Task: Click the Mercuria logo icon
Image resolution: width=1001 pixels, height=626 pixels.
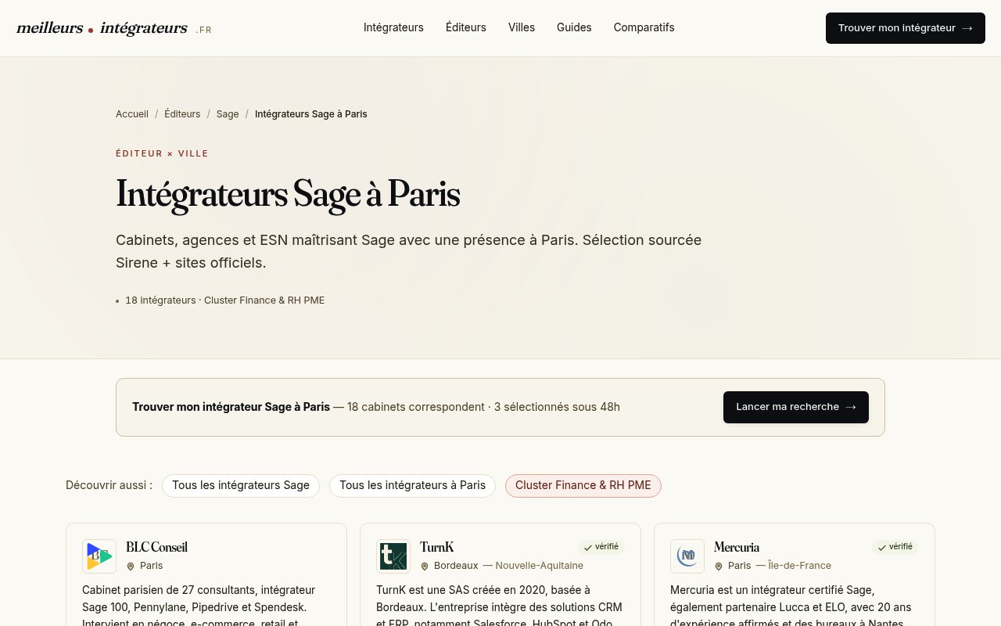Action: click(687, 556)
